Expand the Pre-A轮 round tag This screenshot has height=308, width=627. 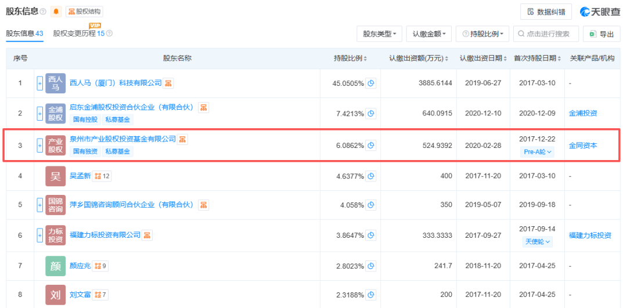[537, 152]
